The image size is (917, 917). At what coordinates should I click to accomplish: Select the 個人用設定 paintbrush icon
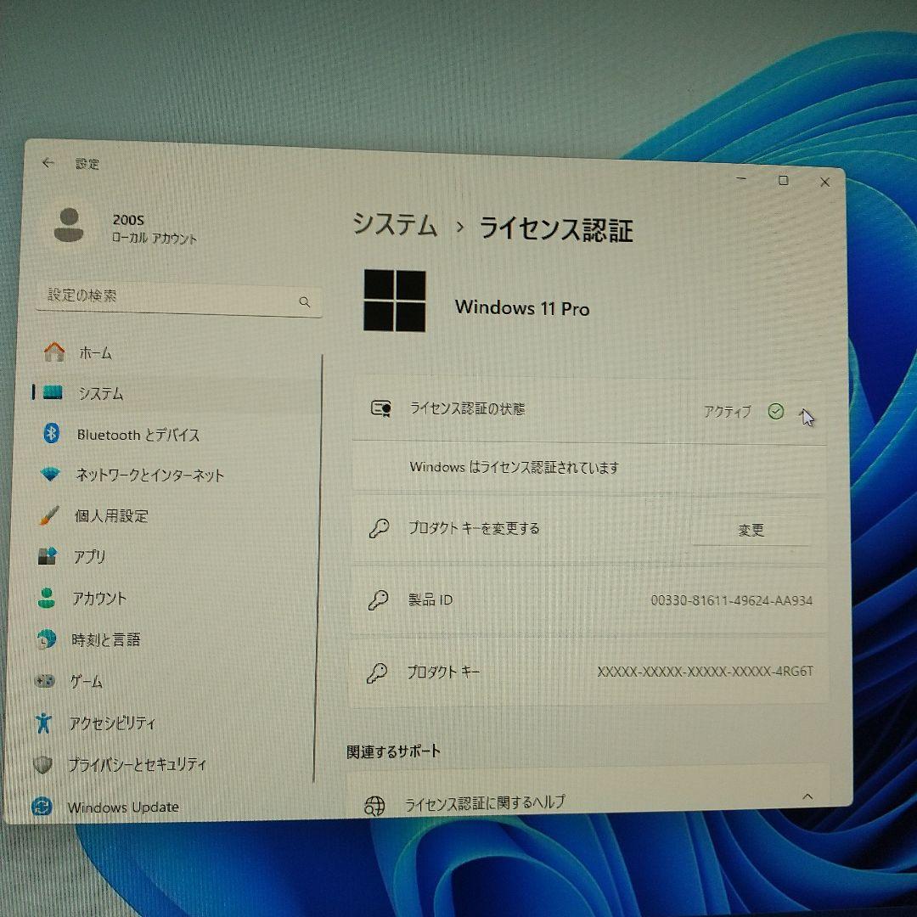(x=53, y=516)
